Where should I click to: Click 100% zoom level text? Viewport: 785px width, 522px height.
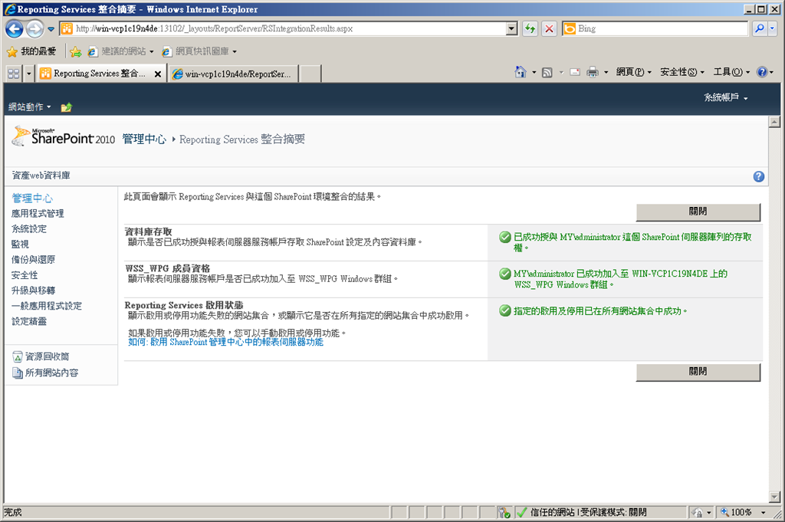click(741, 512)
